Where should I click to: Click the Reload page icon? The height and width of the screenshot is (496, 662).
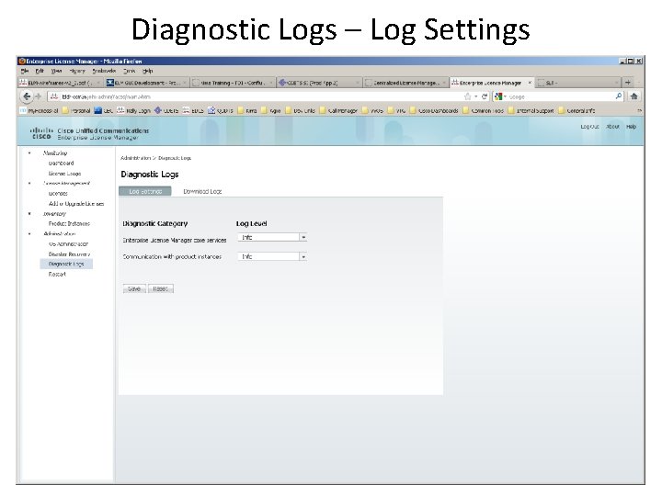[485, 96]
